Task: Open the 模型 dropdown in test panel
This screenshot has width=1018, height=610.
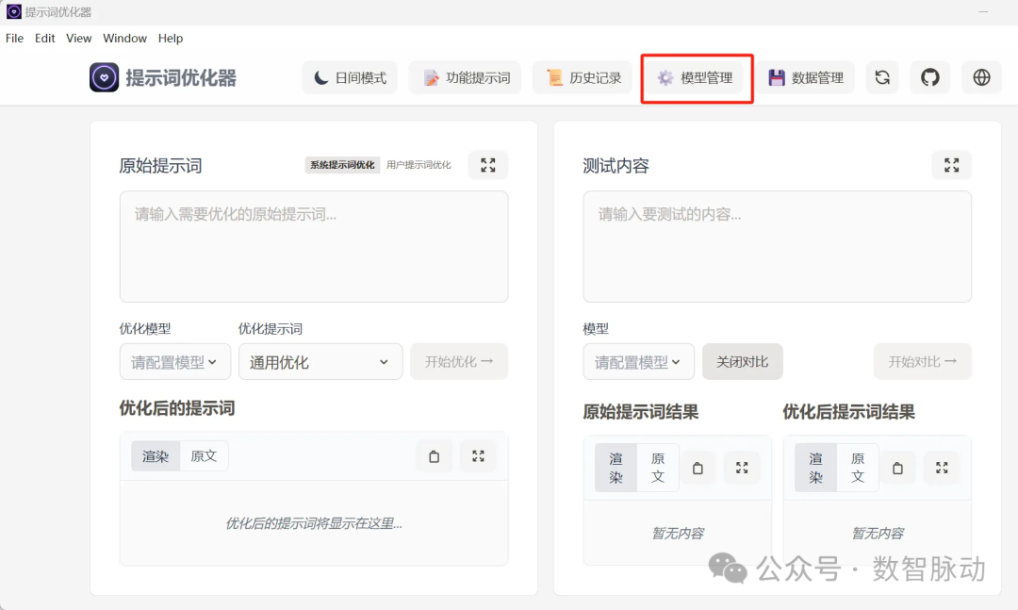Action: click(638, 361)
